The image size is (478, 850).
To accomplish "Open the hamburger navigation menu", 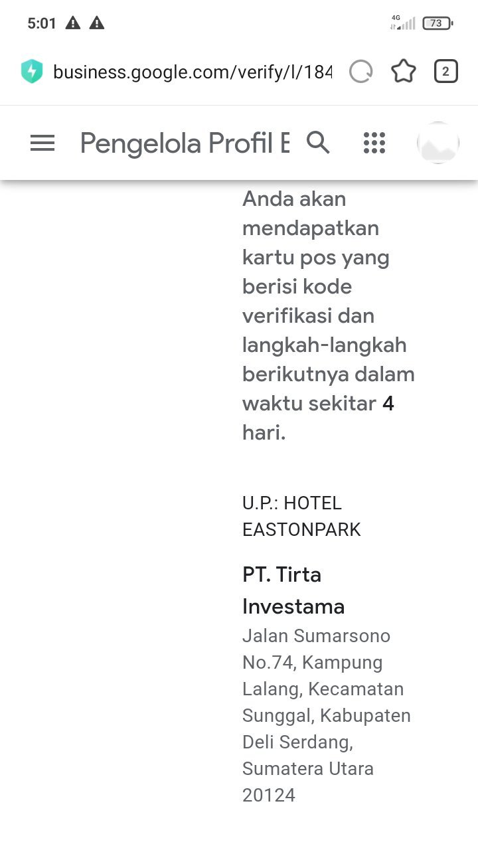I will tap(42, 143).
